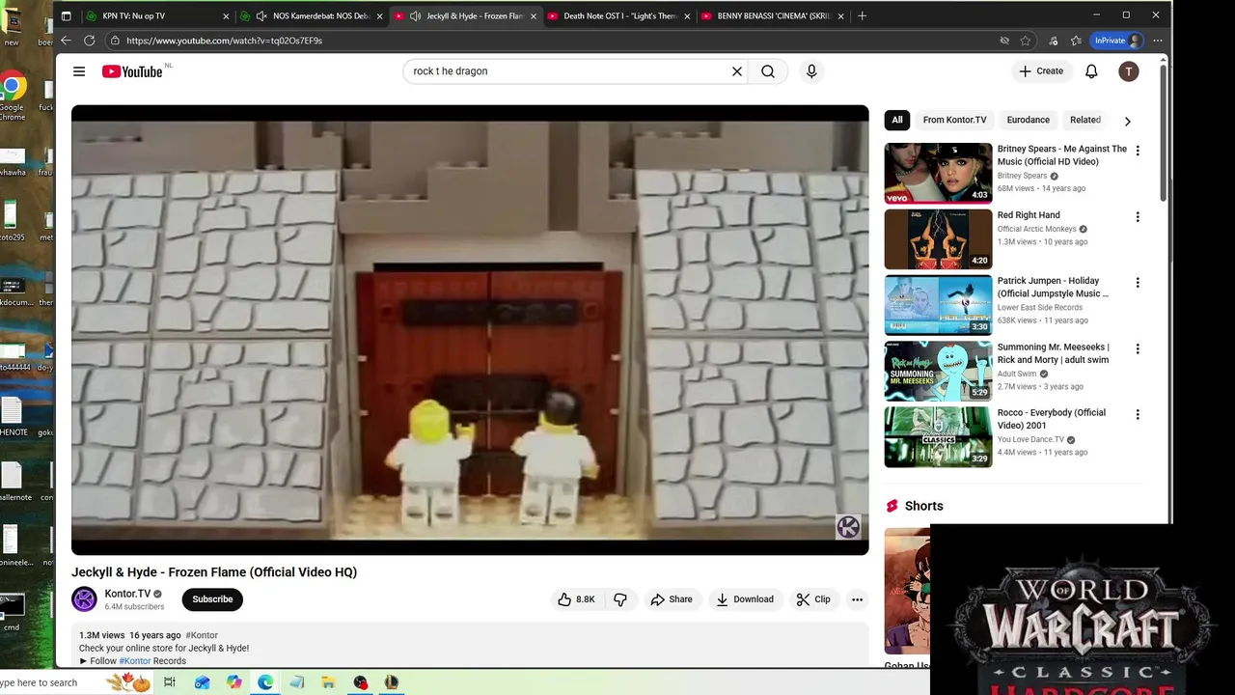This screenshot has width=1235, height=695.
Task: Open Kontor.TV channel avatar
Action: [x=85, y=599]
